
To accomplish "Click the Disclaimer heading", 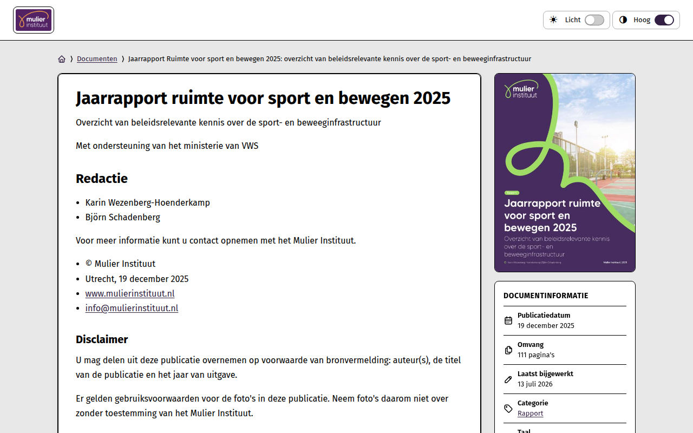I will pos(102,339).
